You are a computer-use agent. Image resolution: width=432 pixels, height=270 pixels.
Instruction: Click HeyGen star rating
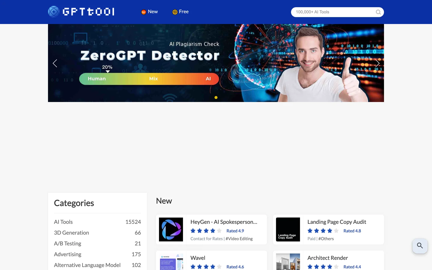(206, 231)
